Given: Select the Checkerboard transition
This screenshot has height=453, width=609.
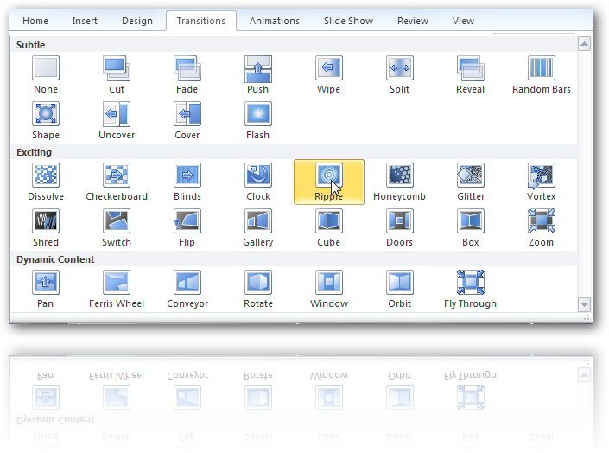Looking at the screenshot, I should (x=117, y=182).
